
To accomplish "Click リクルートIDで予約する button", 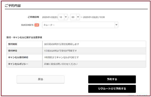I will (x=112, y=89).
